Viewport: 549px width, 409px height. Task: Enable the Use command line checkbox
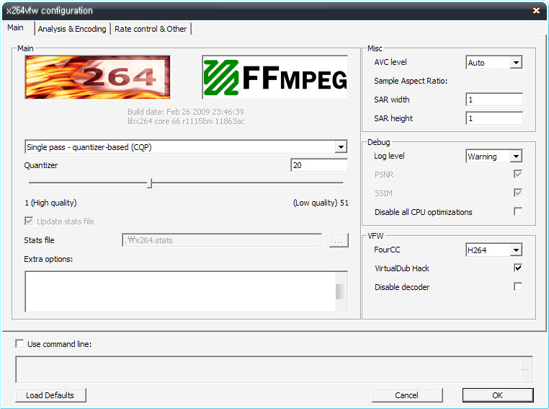[19, 344]
